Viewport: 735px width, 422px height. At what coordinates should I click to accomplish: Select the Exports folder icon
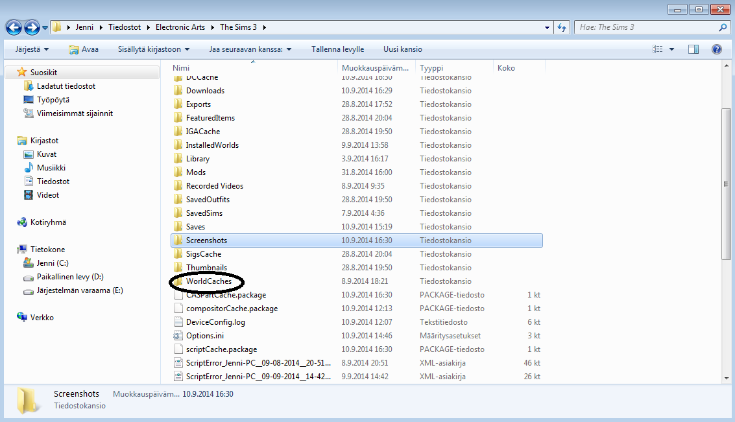(x=178, y=104)
